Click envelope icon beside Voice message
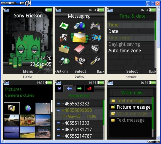Viewport: 161px width, 144px height. 113,113
